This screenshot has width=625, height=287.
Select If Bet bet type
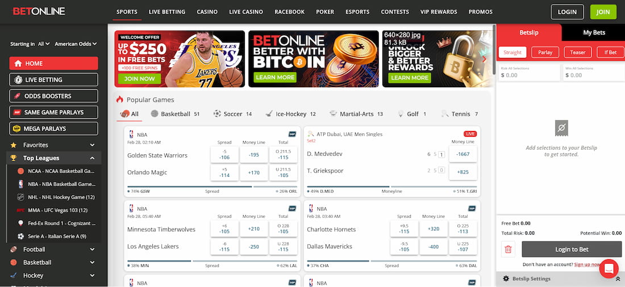coord(610,52)
